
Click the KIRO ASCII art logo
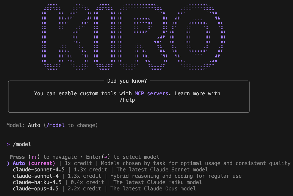pyautogui.click(x=134, y=37)
